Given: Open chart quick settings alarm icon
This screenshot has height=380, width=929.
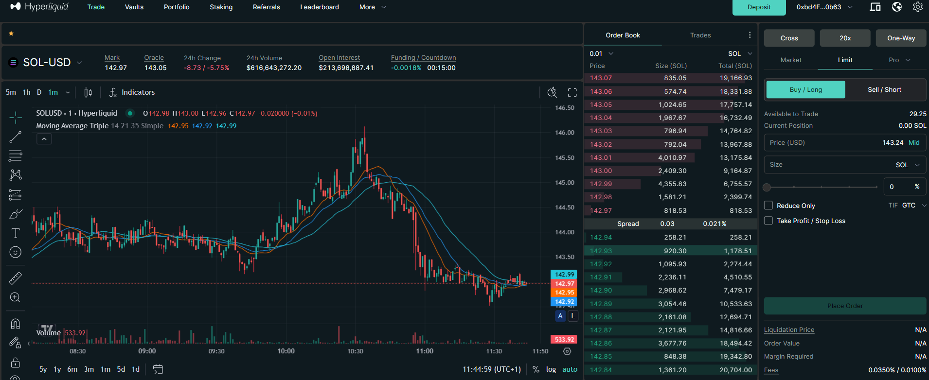Looking at the screenshot, I should coord(552,92).
